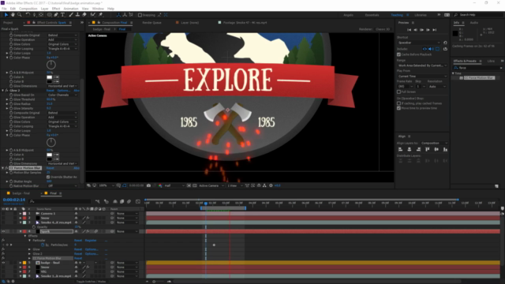Image resolution: width=505 pixels, height=284 pixels.
Task: Align layers to top edge
Action: click(x=428, y=149)
